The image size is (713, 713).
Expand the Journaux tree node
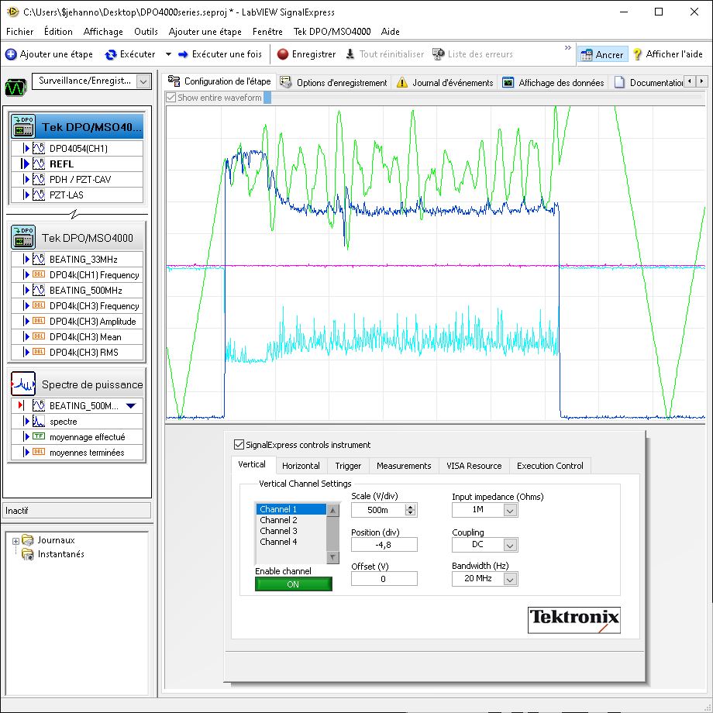pos(15,540)
